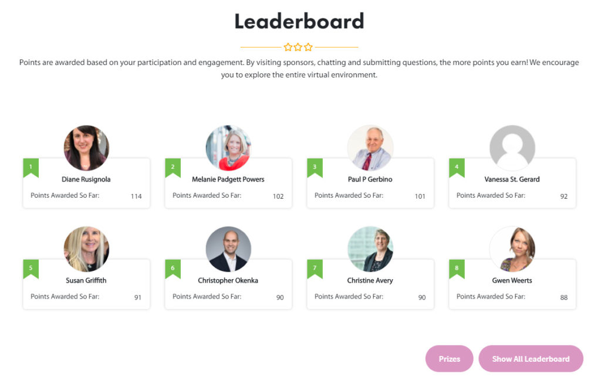The height and width of the screenshot is (387, 601).
Task: Click the three gold stars under the title
Action: point(298,47)
